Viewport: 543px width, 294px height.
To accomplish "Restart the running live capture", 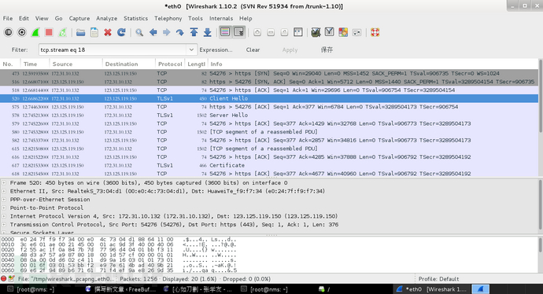I will tap(62, 32).
